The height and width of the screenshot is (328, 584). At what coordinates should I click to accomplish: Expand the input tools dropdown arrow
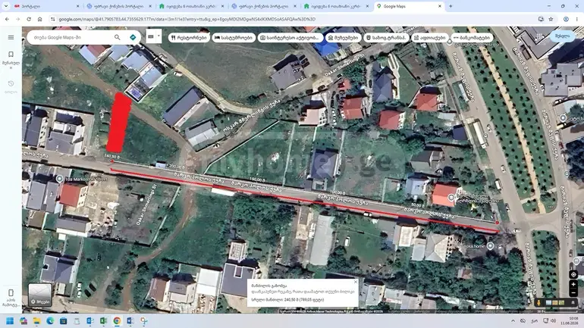[x=159, y=36]
